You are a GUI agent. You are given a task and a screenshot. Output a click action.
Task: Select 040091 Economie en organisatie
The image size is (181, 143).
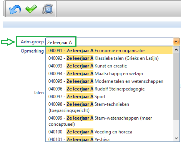point(109,51)
